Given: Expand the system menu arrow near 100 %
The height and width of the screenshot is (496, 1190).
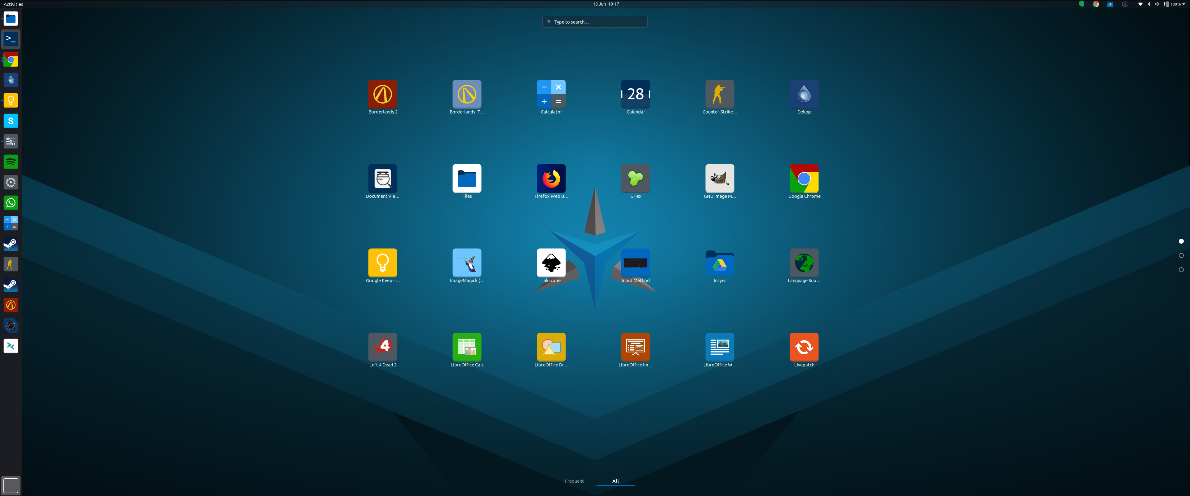Looking at the screenshot, I should 1183,4.
